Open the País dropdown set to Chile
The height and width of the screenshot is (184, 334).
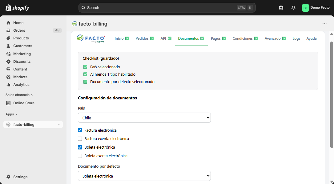[x=144, y=118]
